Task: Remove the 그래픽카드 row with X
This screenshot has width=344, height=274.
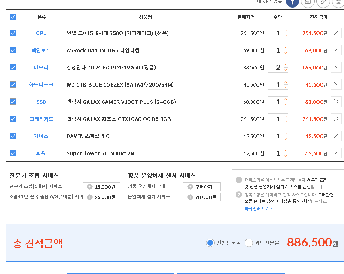Action: coord(336,119)
